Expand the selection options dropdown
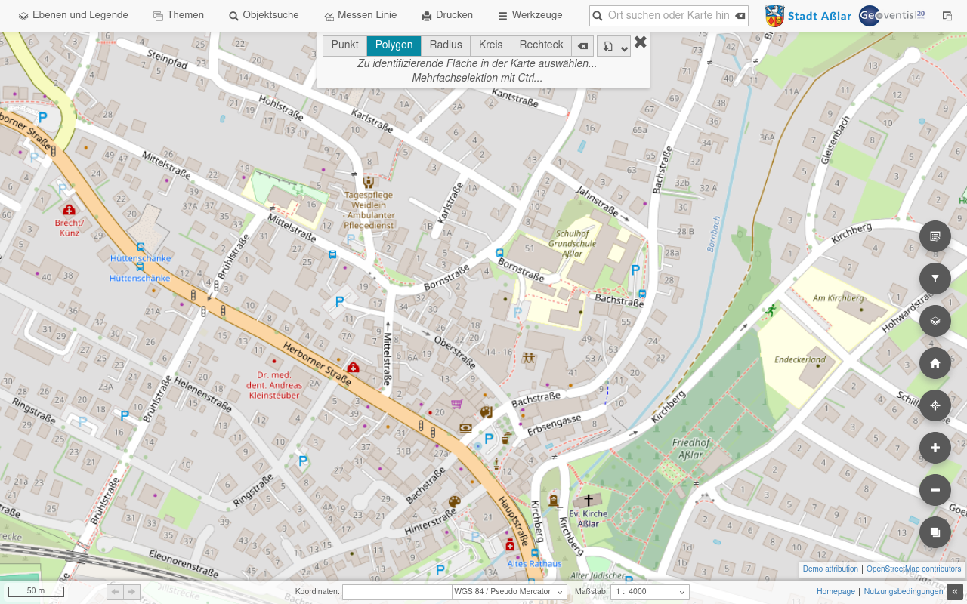967x604 pixels. pyautogui.click(x=613, y=47)
